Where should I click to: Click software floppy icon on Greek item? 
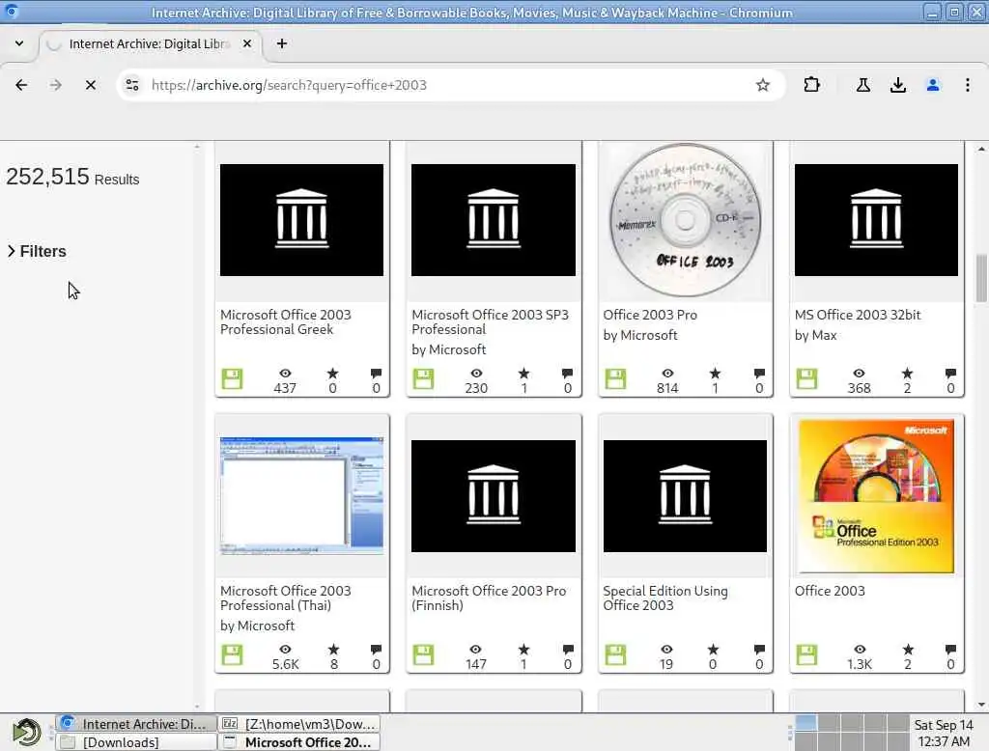tap(232, 379)
